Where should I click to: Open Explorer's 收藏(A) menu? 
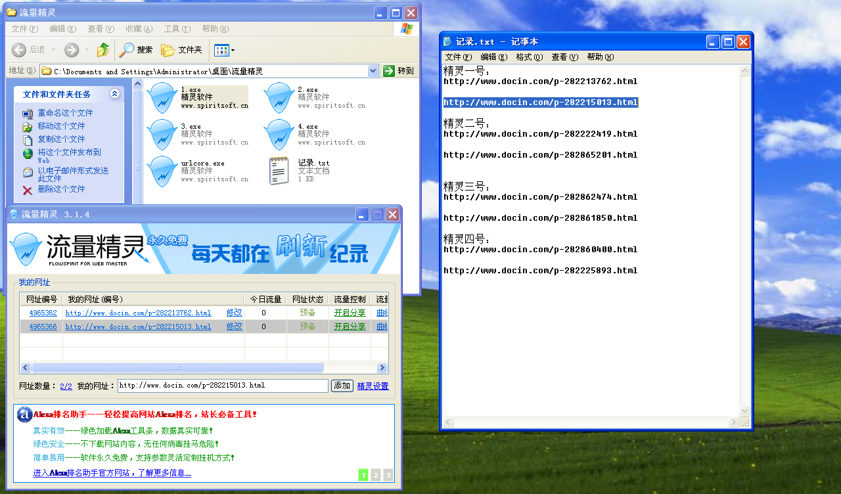139,29
